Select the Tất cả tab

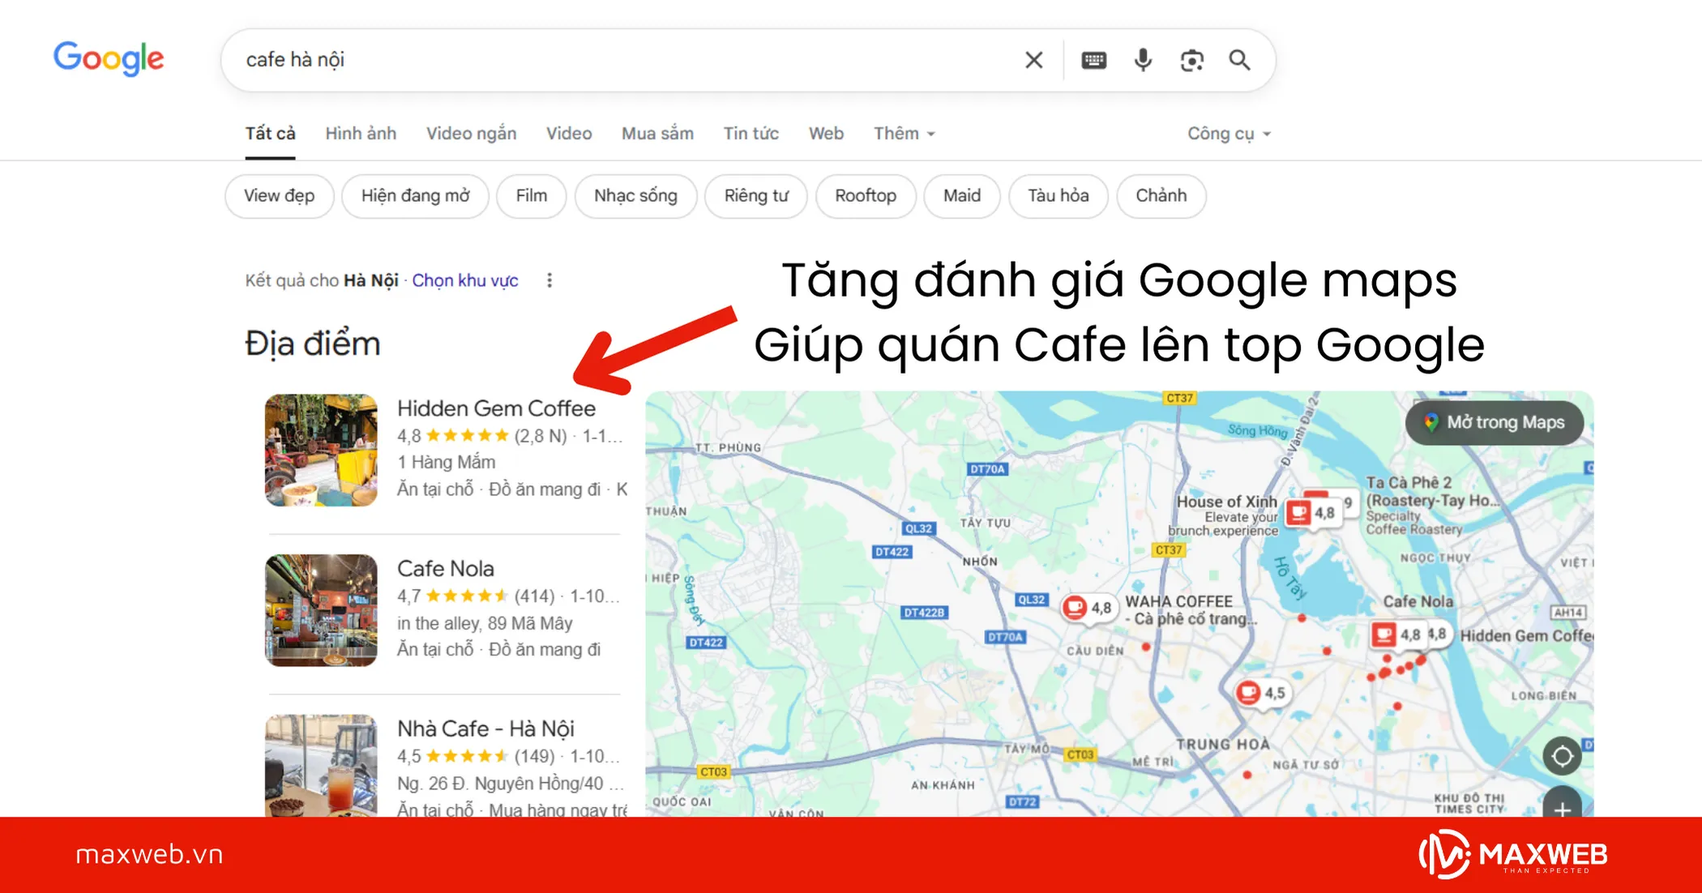(x=270, y=134)
